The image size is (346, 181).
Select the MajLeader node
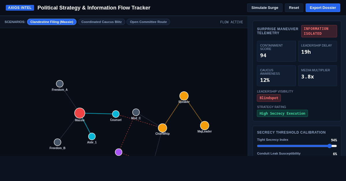(x=205, y=126)
